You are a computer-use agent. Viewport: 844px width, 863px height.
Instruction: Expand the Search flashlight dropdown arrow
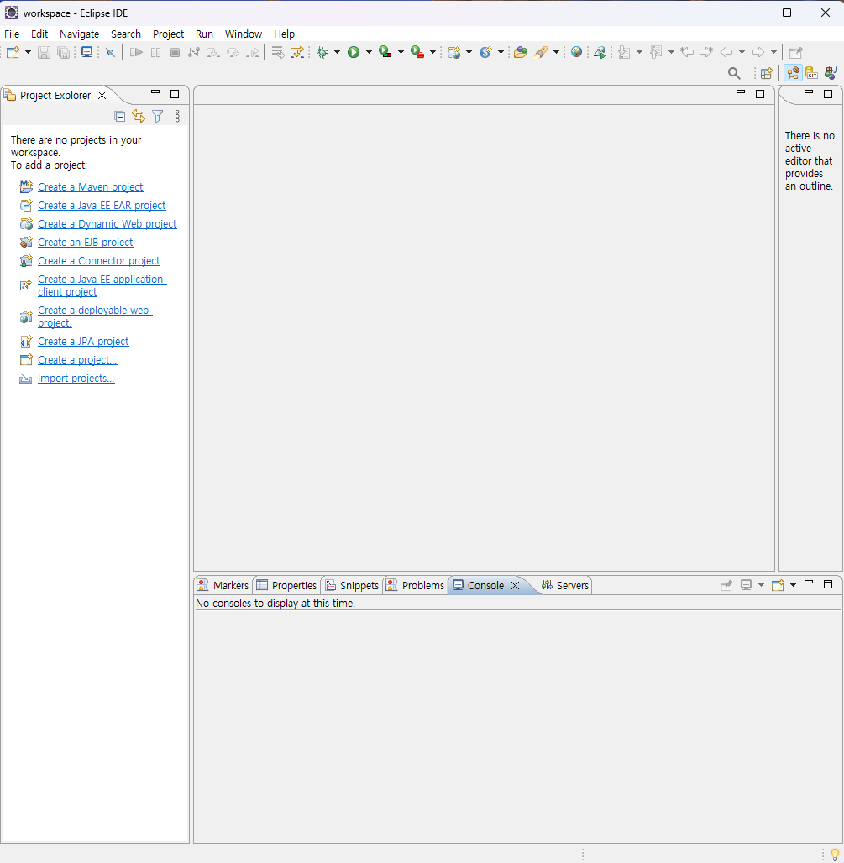coord(556,52)
